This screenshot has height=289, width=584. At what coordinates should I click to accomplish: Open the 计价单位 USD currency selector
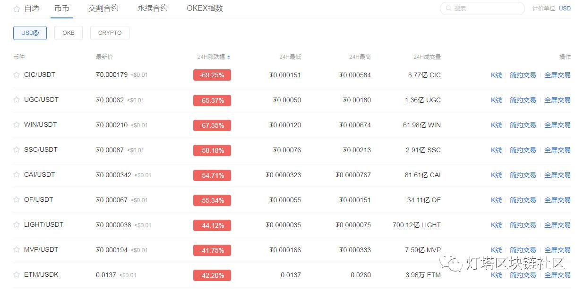565,8
